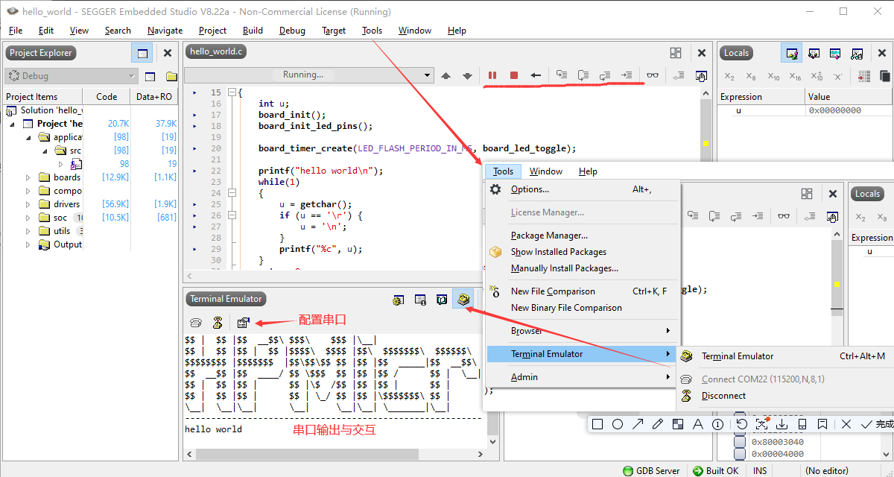Click Built OK status indicator

(715, 470)
